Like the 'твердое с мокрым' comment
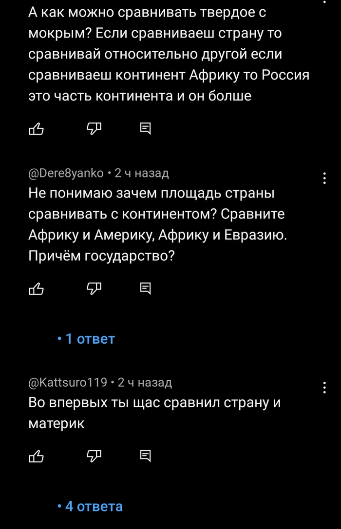Screen dimensions: 341x529 pos(37,129)
